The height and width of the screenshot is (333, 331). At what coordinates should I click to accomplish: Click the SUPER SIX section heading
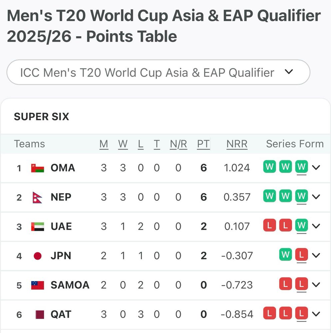click(41, 117)
